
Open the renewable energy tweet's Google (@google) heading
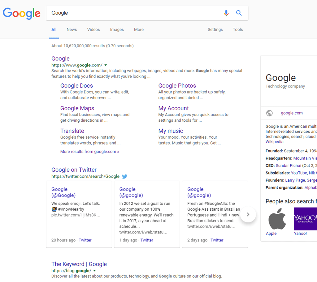pos(131,192)
